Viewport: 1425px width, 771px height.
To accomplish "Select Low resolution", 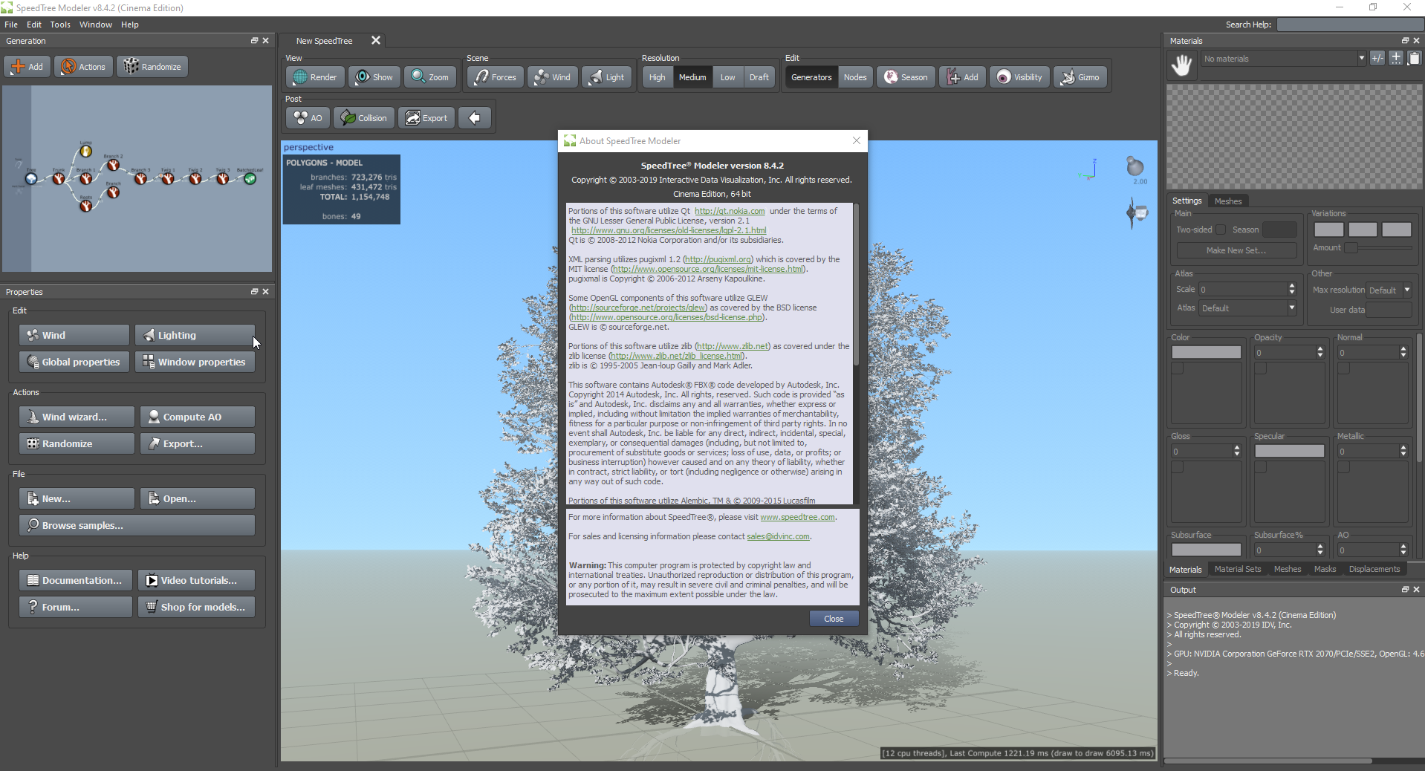I will tap(727, 77).
